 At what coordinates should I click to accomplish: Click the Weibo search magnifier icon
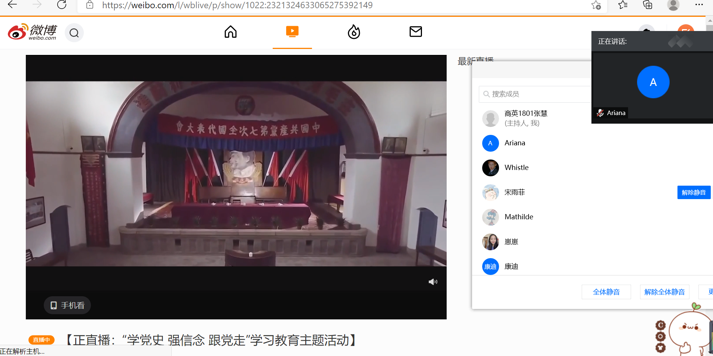pos(74,33)
